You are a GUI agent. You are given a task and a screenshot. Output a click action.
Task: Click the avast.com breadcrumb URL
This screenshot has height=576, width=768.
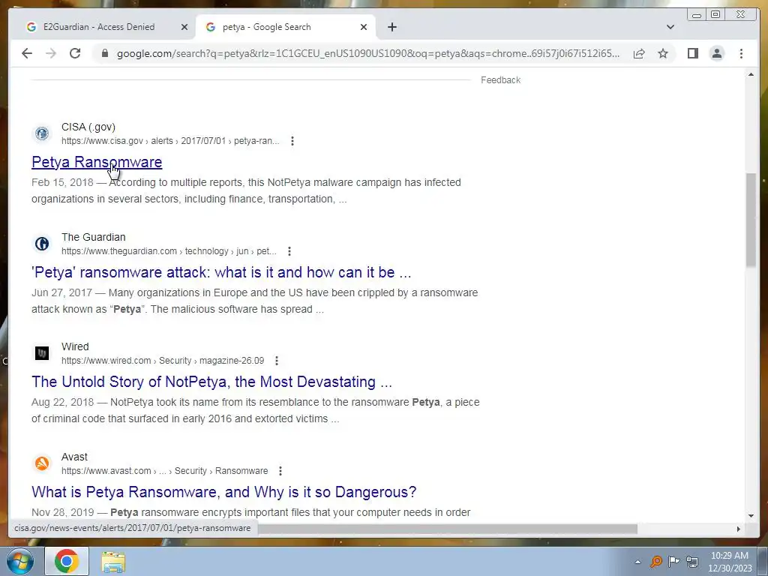coord(164,471)
